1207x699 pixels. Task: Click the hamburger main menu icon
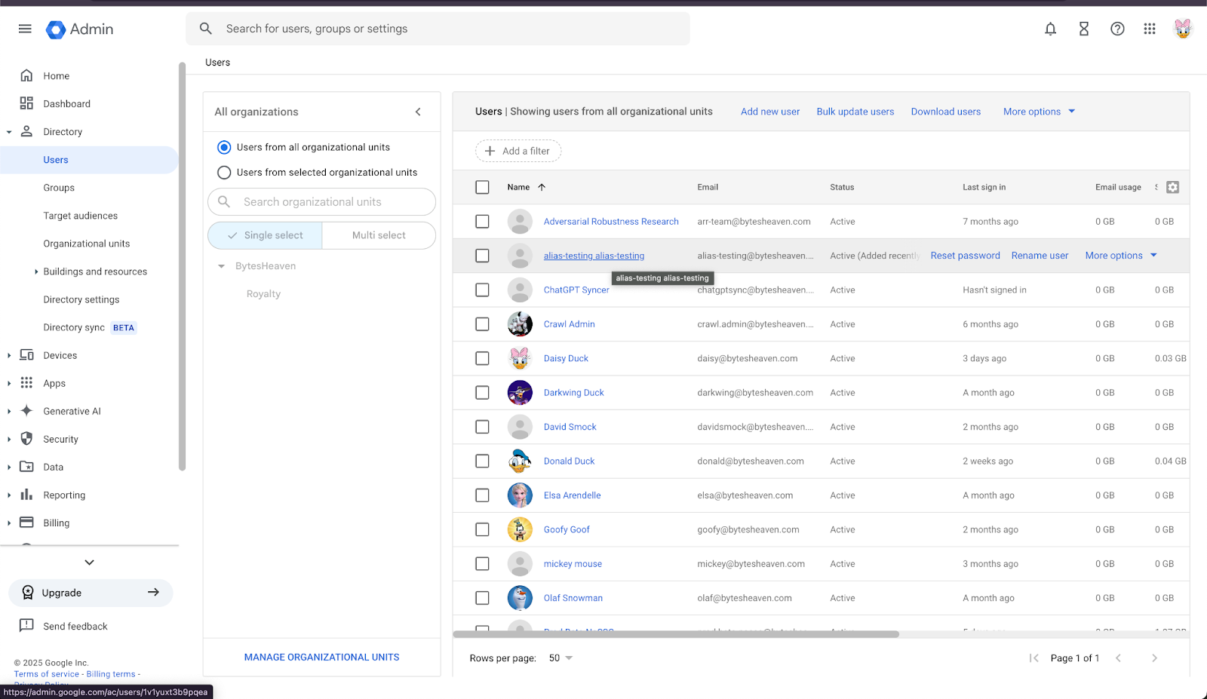click(25, 29)
